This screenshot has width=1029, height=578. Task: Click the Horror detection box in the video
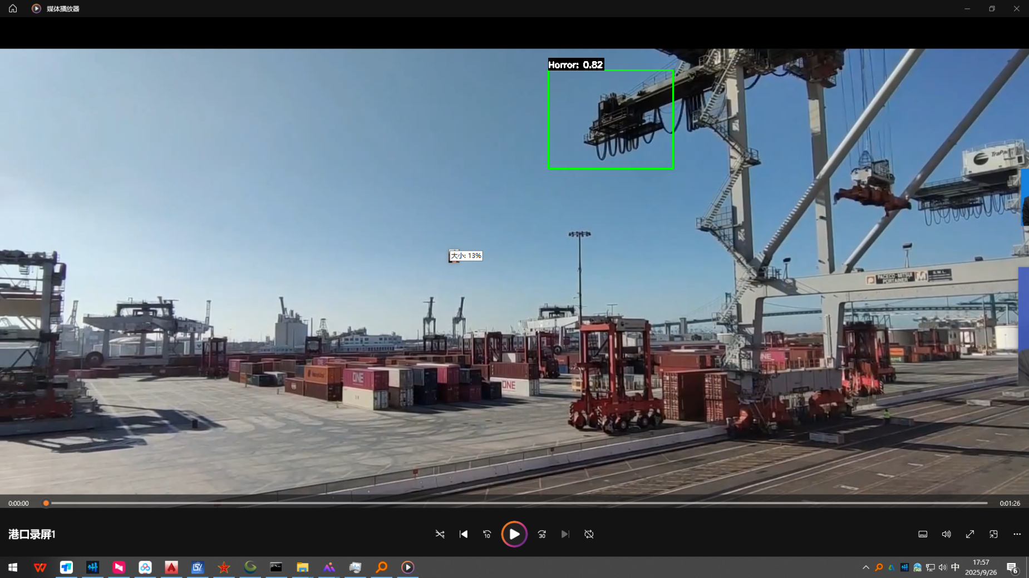point(610,119)
